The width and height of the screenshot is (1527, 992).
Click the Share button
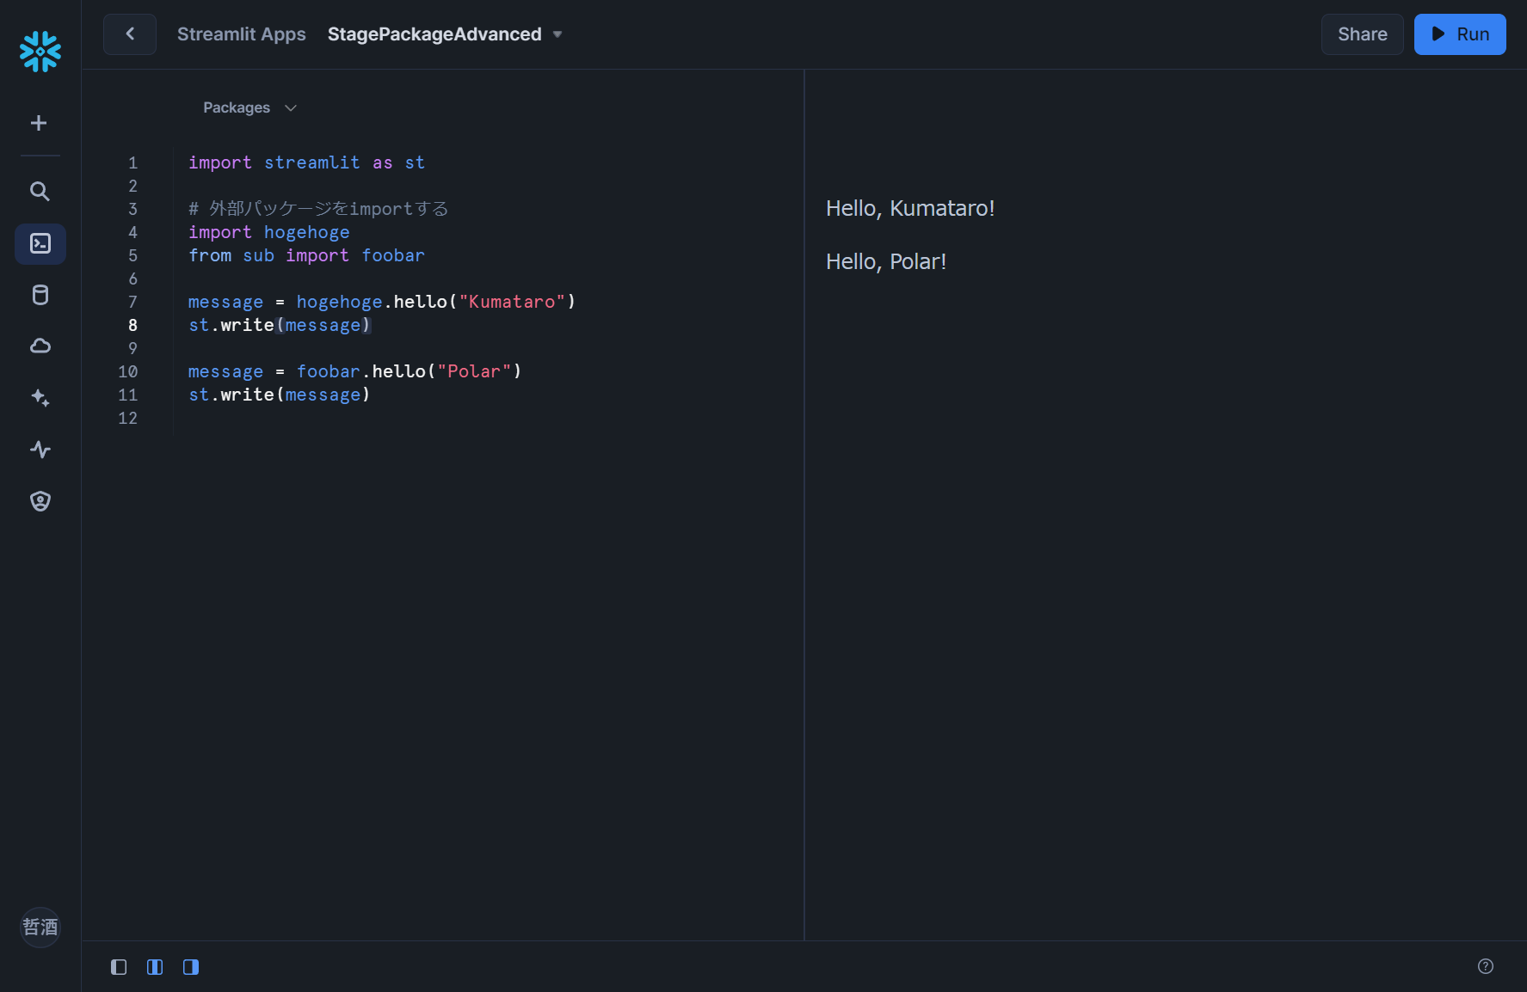pyautogui.click(x=1362, y=34)
